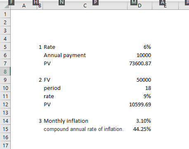
Task: Click the lowercase rate label in row 11
Action: [x=49, y=96]
